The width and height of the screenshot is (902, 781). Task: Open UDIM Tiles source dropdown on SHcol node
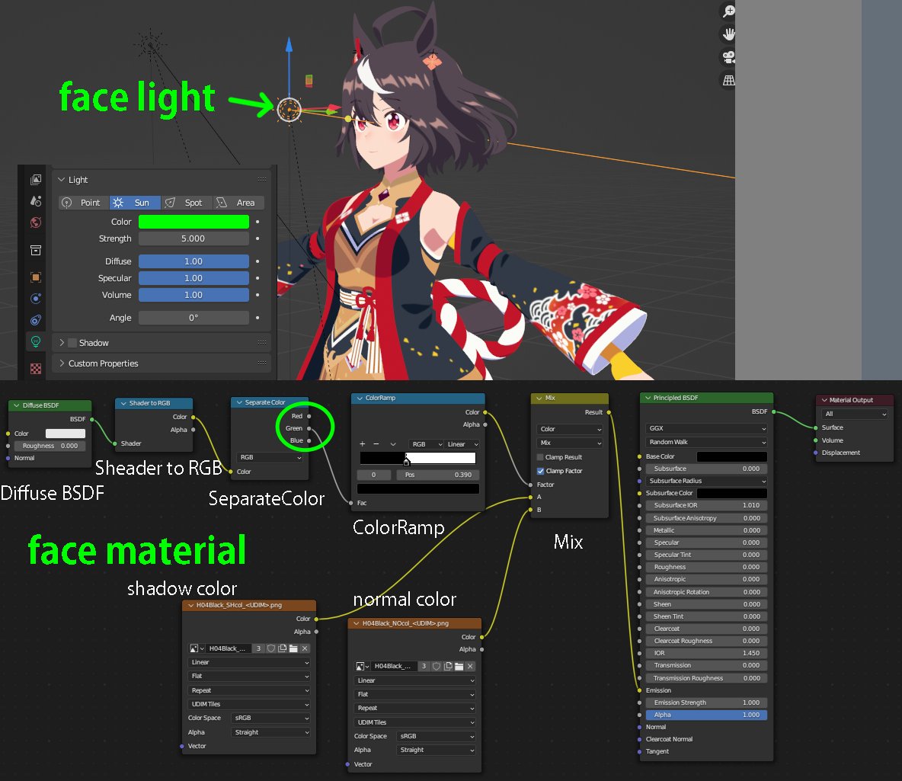pyautogui.click(x=249, y=705)
